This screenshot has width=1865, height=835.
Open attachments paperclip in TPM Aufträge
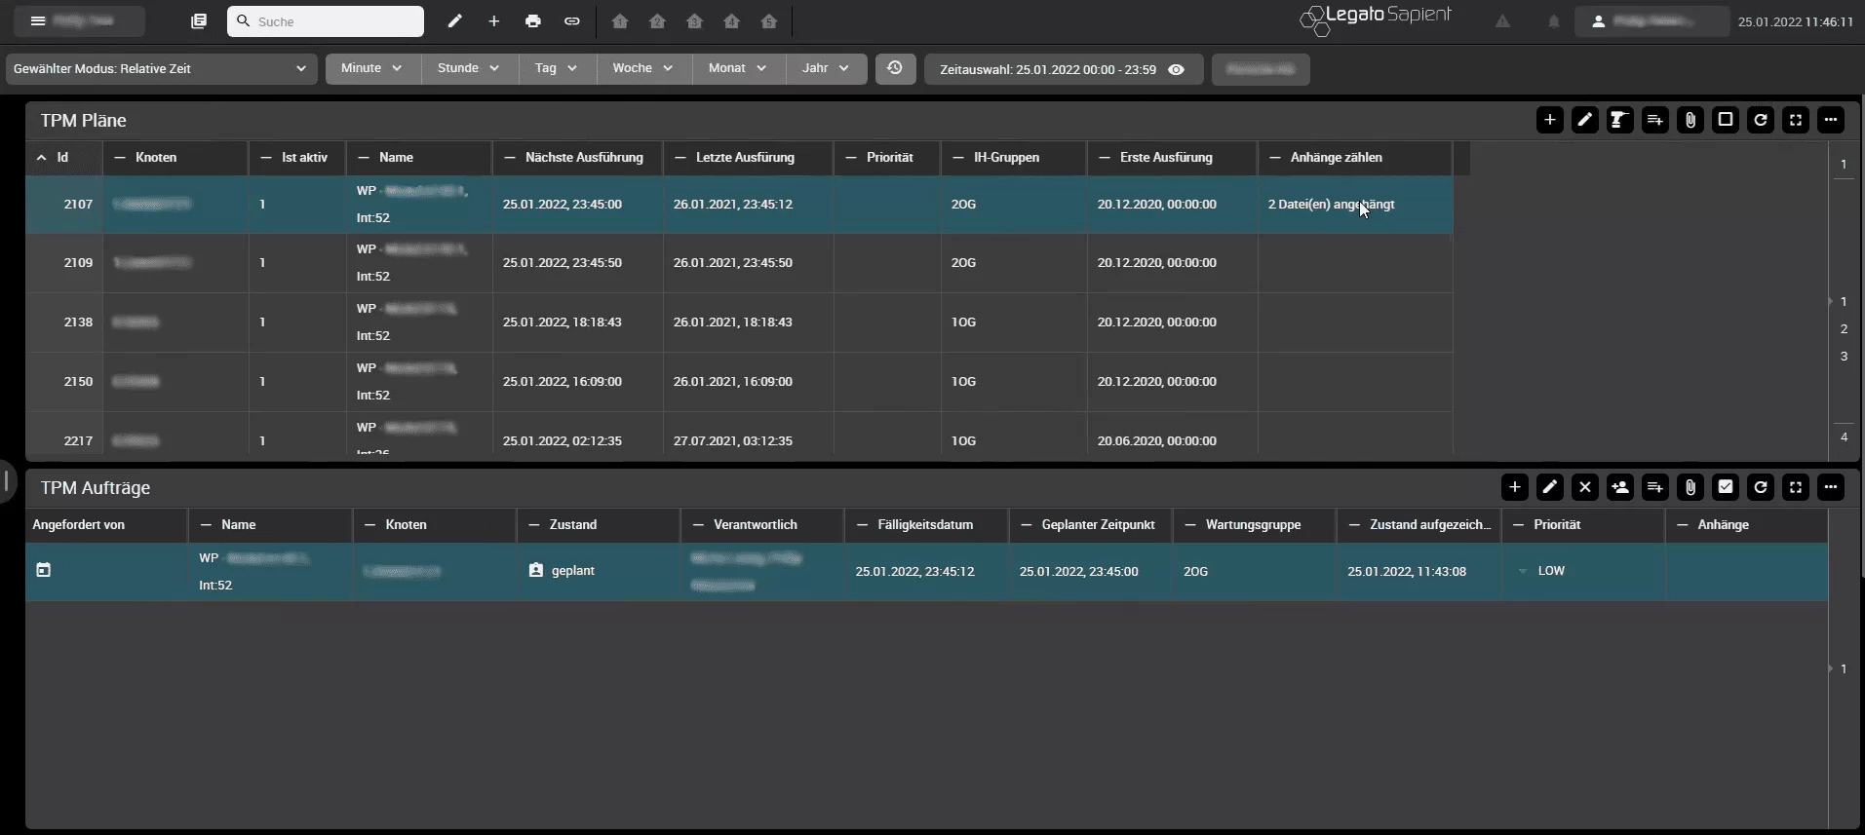pyautogui.click(x=1690, y=487)
